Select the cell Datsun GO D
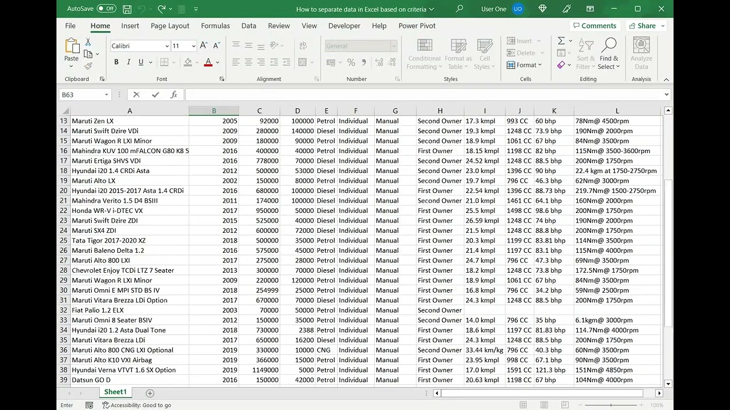Image resolution: width=730 pixels, height=410 pixels. [129, 380]
